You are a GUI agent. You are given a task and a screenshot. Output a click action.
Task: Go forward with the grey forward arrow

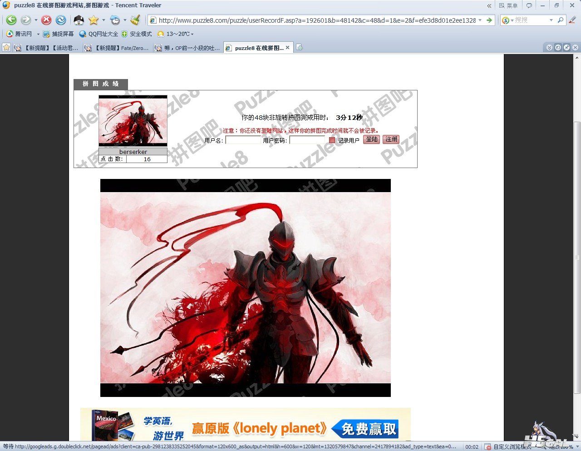(x=26, y=20)
